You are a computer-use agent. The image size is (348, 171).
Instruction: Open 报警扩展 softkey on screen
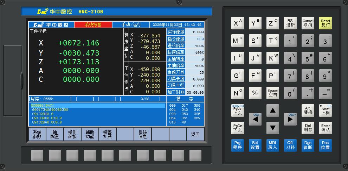[108, 134]
